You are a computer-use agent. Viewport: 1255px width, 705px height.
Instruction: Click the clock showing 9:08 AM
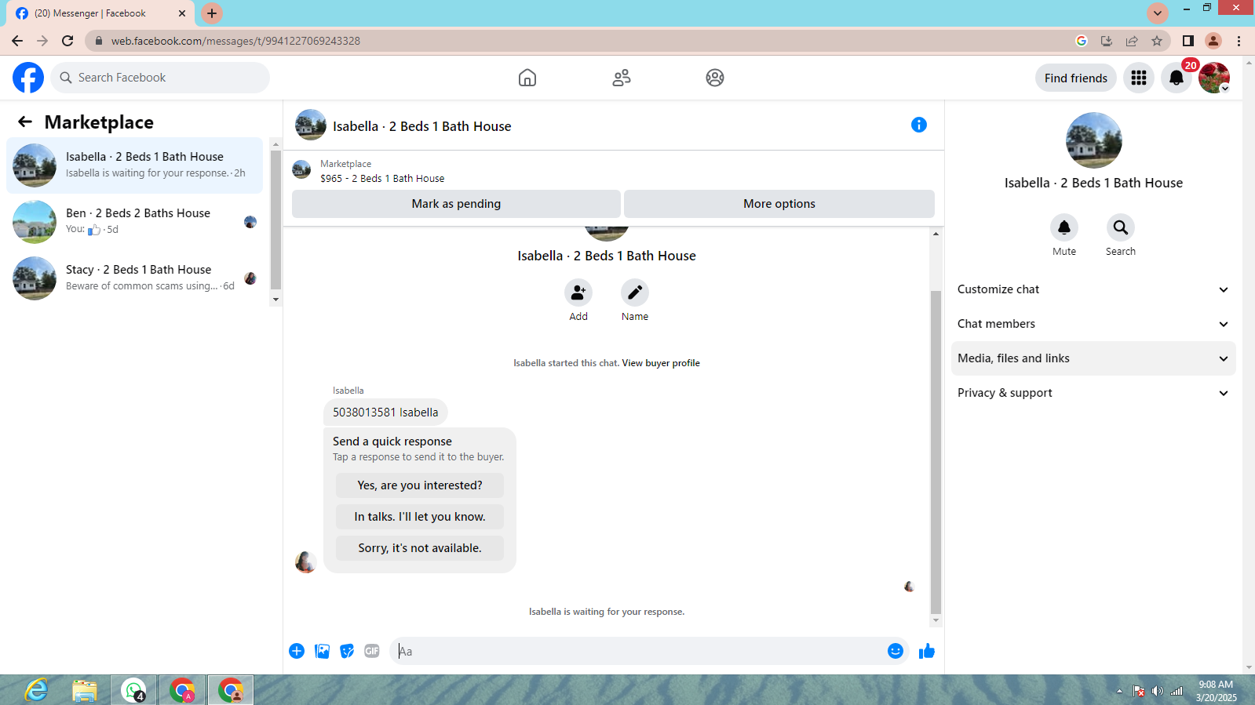coord(1216,685)
